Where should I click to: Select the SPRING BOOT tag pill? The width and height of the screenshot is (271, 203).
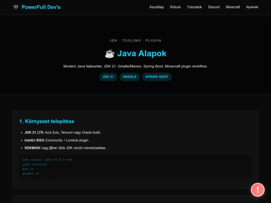click(157, 77)
